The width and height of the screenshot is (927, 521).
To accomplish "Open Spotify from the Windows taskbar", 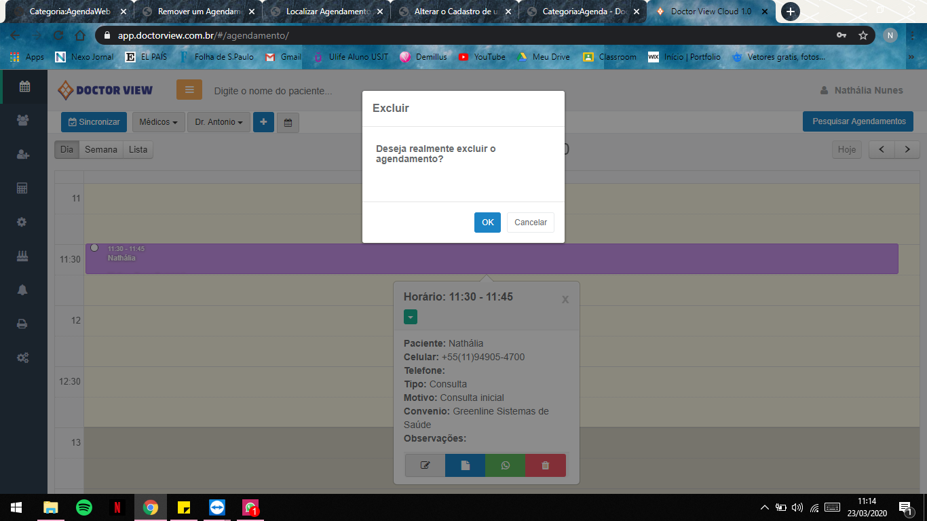I will click(x=84, y=507).
